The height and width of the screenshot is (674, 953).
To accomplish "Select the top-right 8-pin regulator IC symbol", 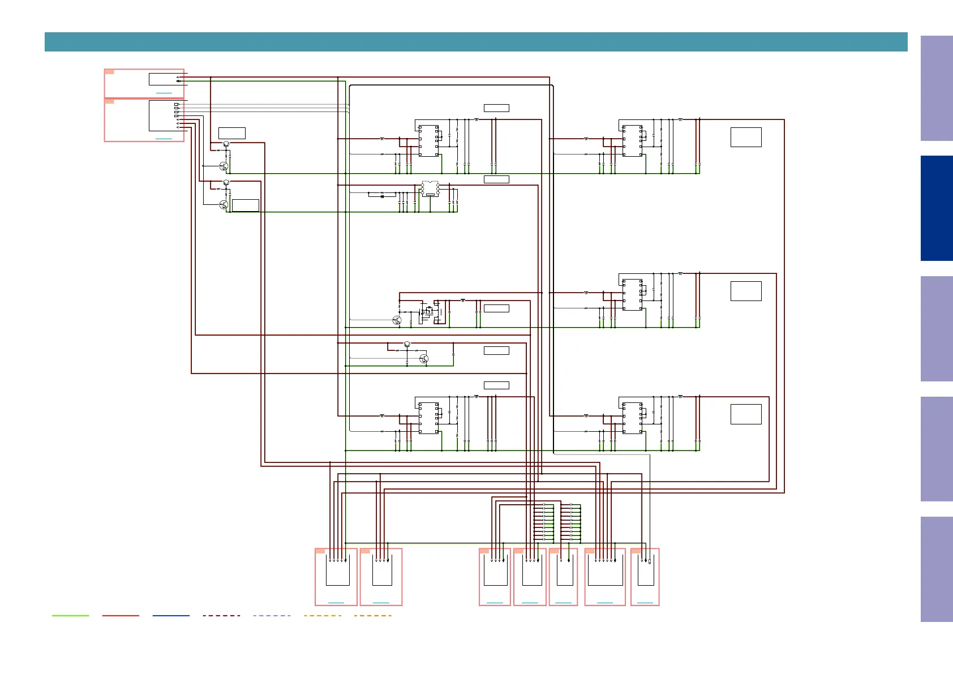I will click(633, 141).
